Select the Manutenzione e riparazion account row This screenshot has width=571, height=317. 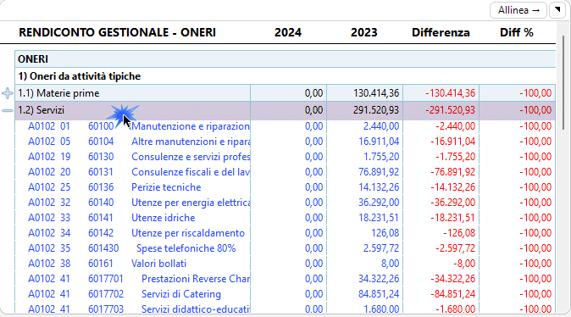coord(285,126)
